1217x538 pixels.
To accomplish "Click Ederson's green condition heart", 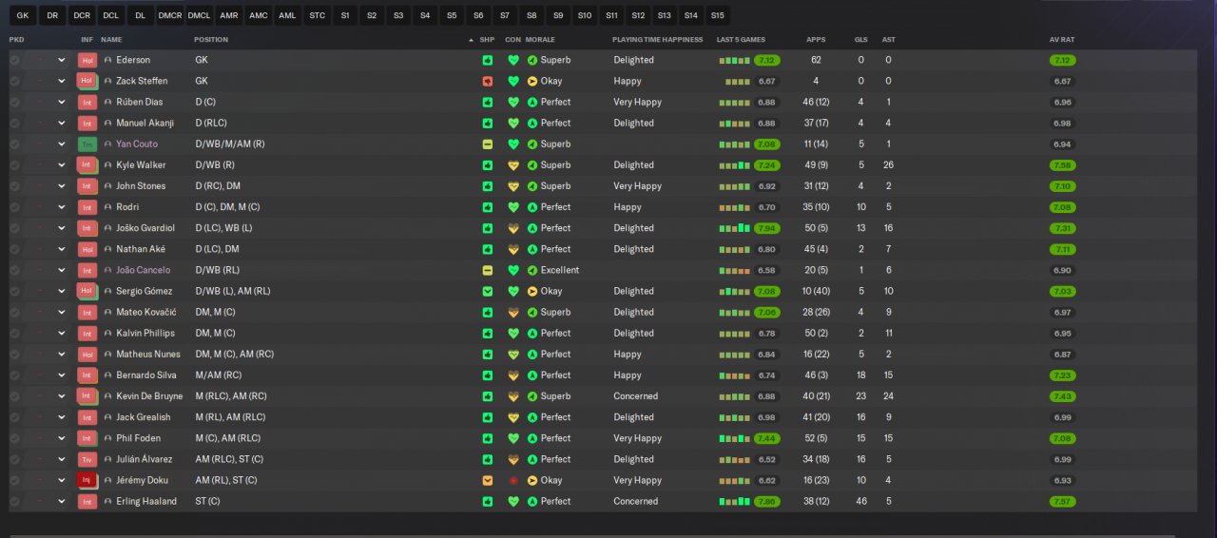I will [x=513, y=60].
